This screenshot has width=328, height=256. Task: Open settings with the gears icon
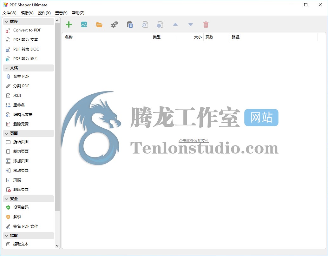115,24
